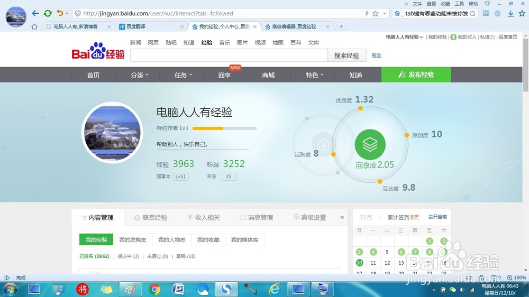This screenshot has width=529, height=297.
Task: Click the circular profile avatar photo
Action: (x=112, y=133)
